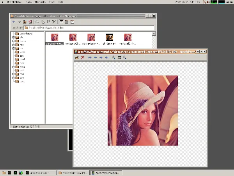Go to first image in QuickShow

pos(90,57)
